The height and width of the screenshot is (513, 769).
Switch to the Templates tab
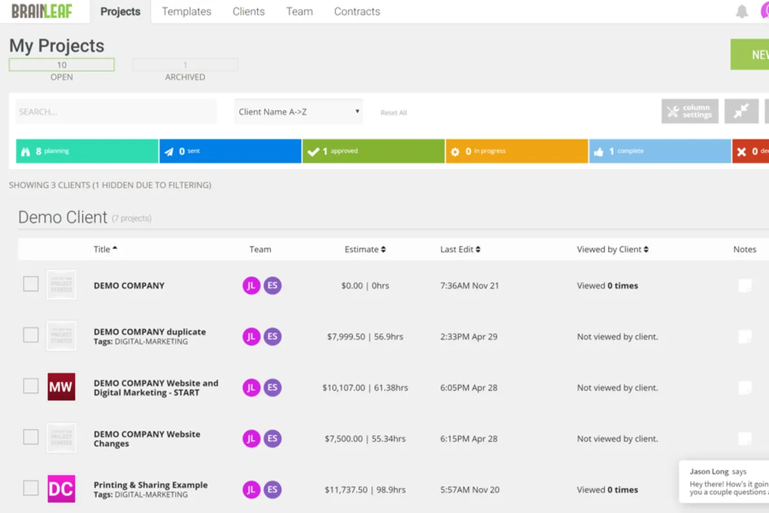(186, 12)
